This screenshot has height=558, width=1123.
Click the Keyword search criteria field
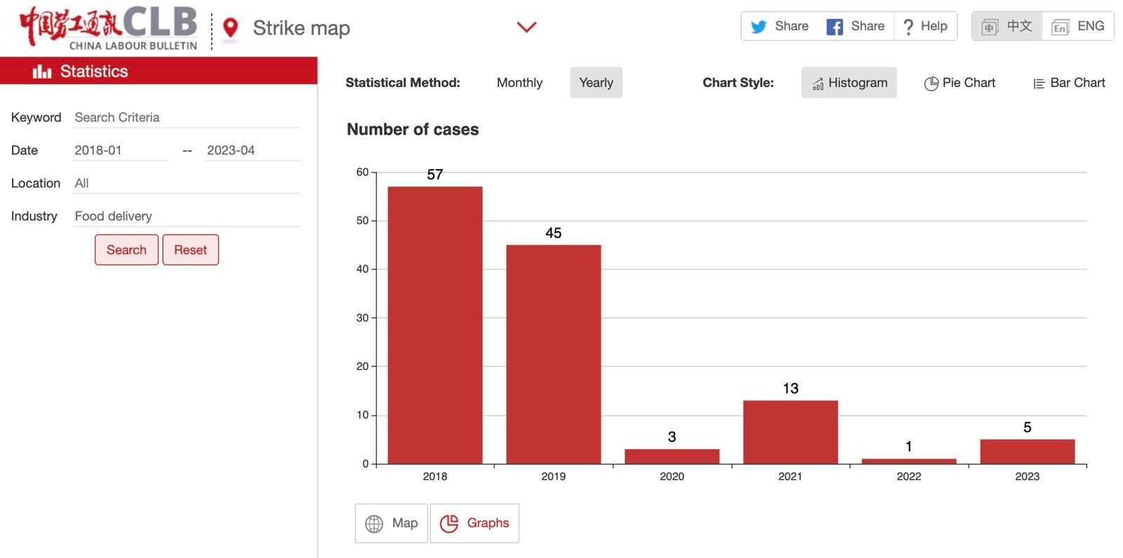[x=187, y=117]
